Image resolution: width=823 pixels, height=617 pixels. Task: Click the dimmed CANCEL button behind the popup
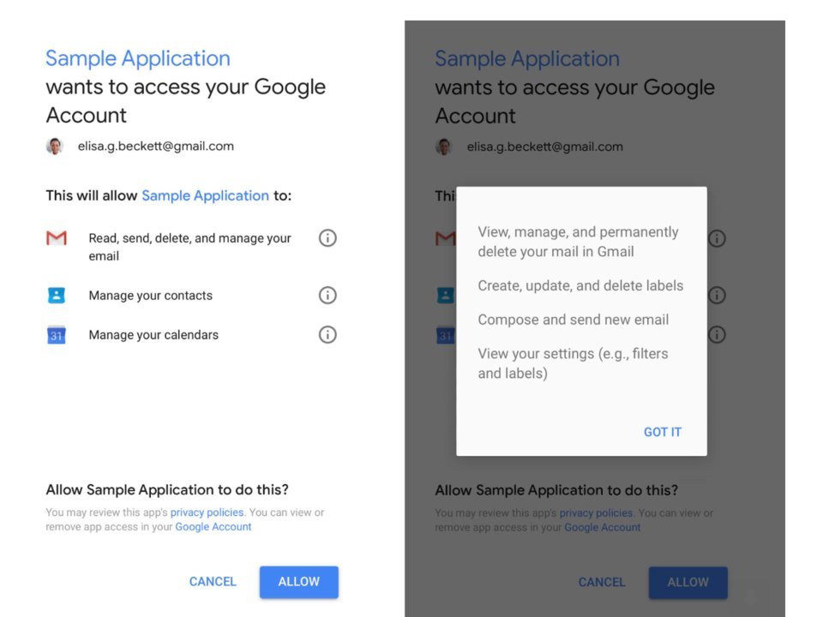point(602,583)
